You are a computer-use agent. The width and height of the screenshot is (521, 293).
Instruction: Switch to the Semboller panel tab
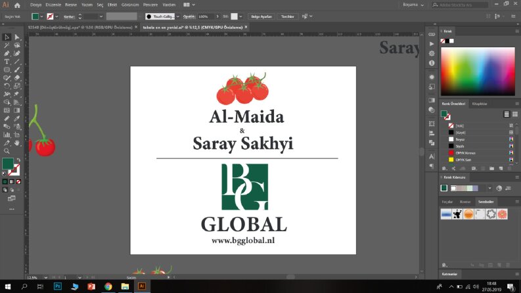pyautogui.click(x=486, y=202)
